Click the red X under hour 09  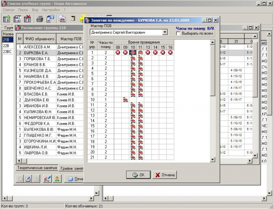point(125,52)
